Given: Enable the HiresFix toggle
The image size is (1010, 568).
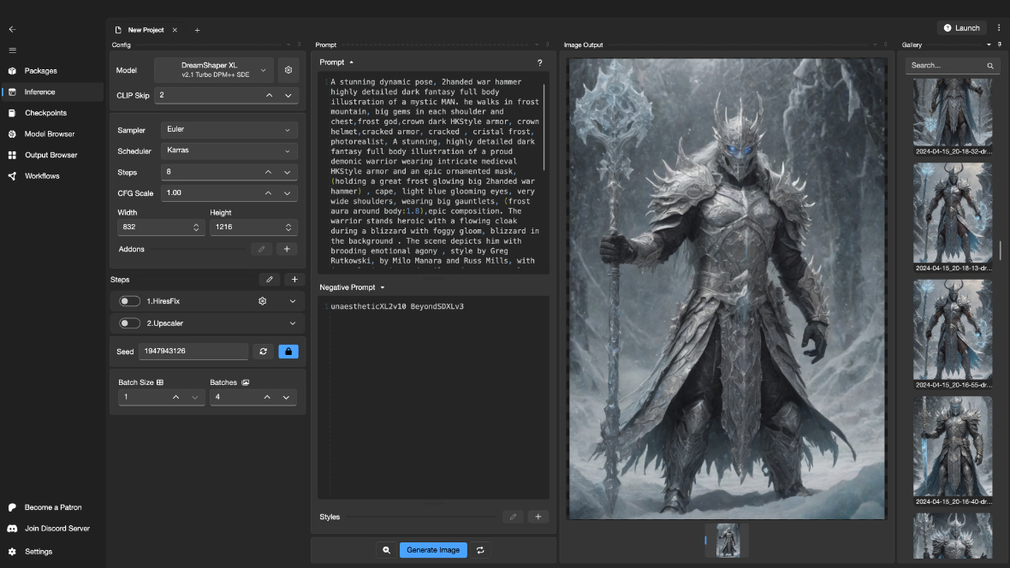Looking at the screenshot, I should click(130, 301).
